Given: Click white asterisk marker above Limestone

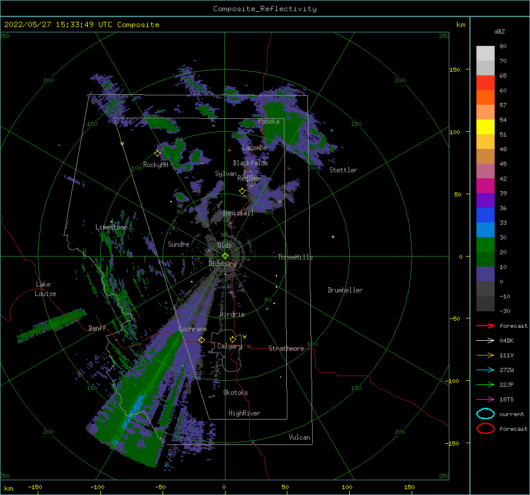Looking at the screenshot, I should click(x=111, y=222).
